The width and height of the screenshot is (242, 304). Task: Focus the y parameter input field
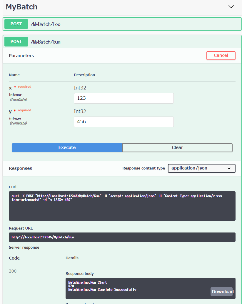[123, 122]
